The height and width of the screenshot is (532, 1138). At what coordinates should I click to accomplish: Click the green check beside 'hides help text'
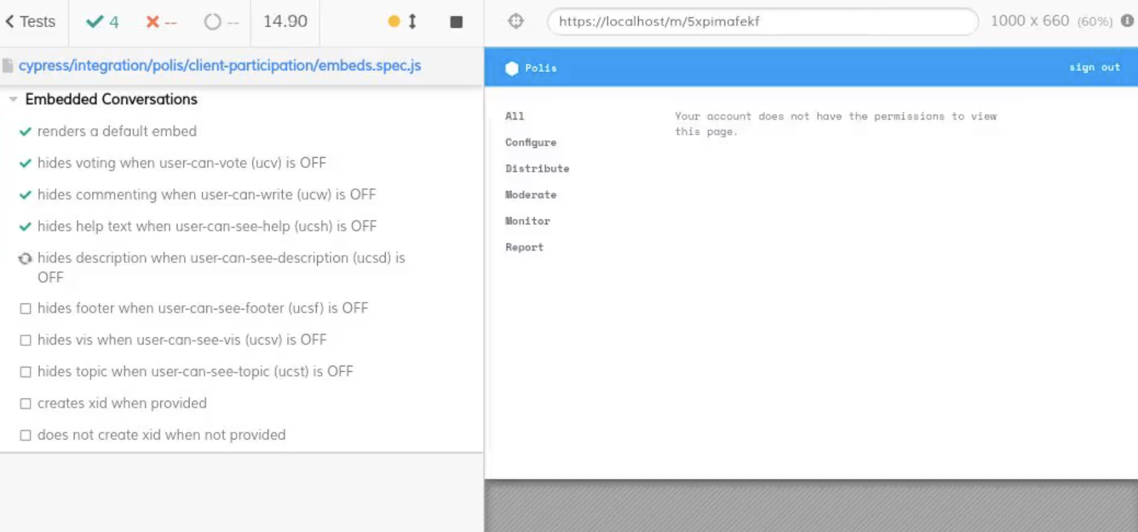point(25,226)
